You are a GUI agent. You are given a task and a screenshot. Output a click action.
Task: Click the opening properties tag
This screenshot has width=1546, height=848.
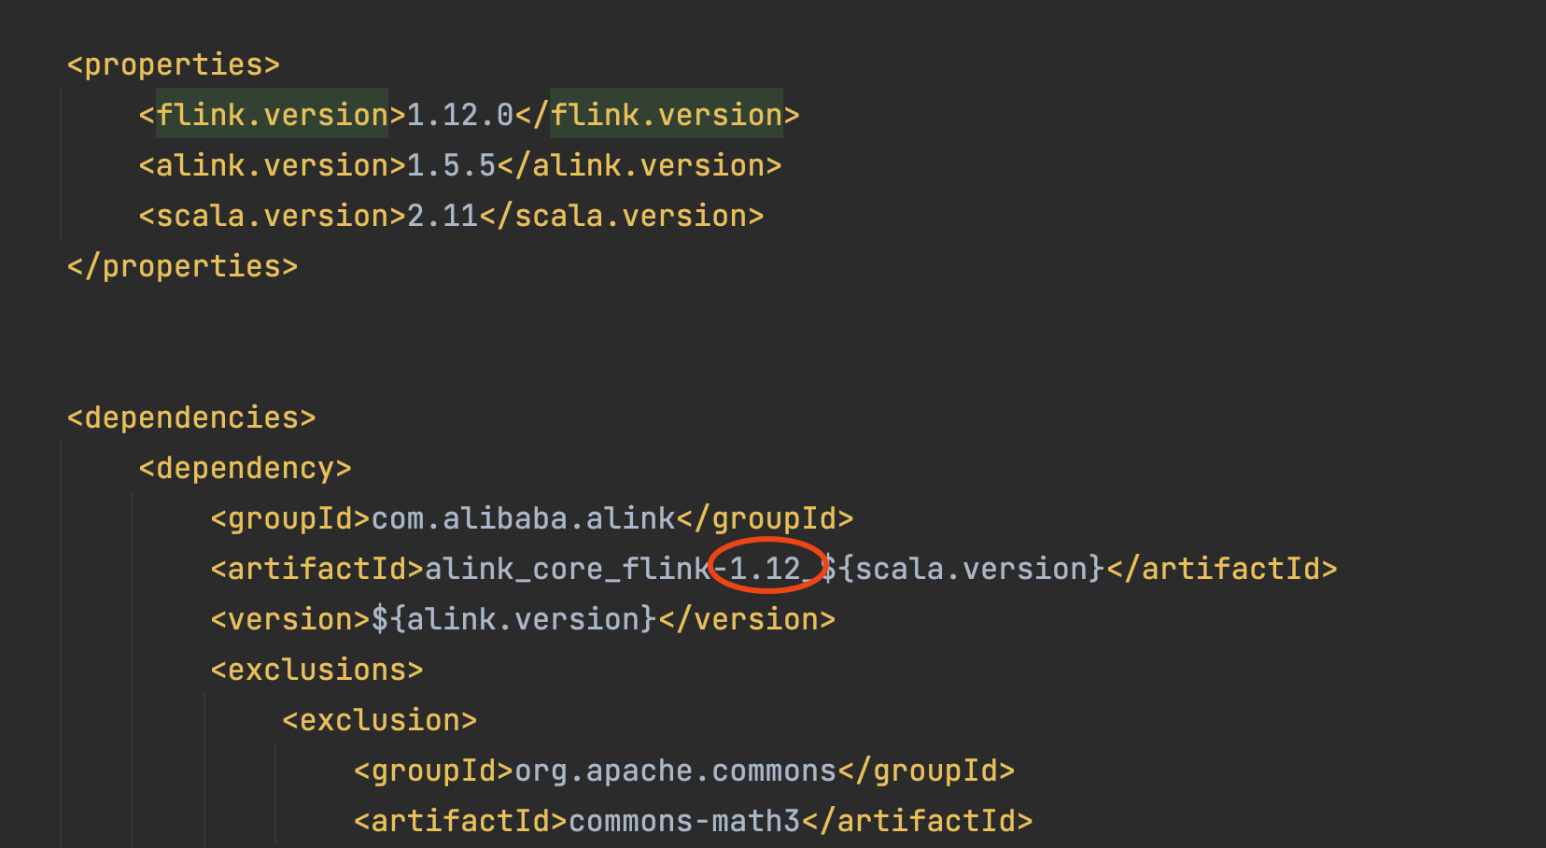tap(173, 64)
